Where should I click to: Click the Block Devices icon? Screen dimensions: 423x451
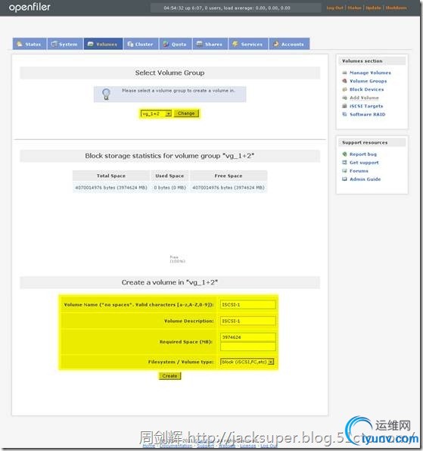point(344,89)
